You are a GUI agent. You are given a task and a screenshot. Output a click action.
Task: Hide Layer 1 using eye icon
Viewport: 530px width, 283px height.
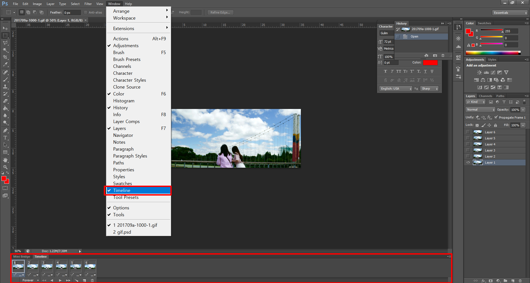pos(468,162)
